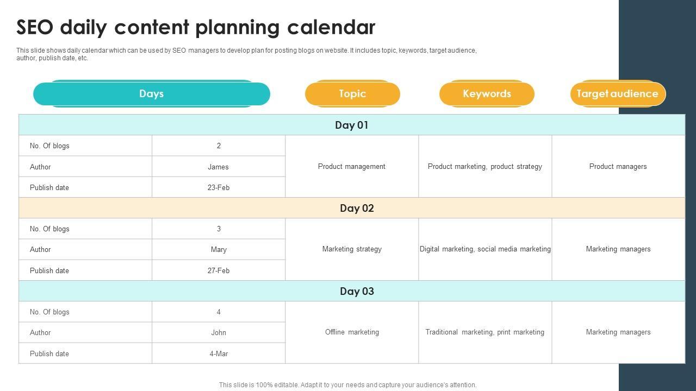Viewport: 696px width, 391px height.
Task: Click author name John
Action: coord(219,333)
